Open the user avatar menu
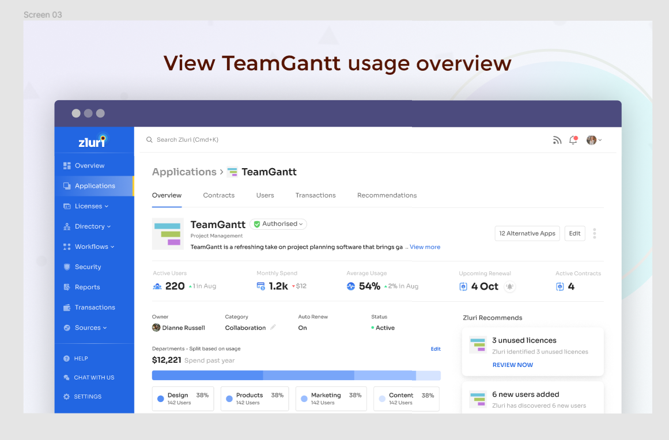The image size is (669, 440). click(594, 140)
